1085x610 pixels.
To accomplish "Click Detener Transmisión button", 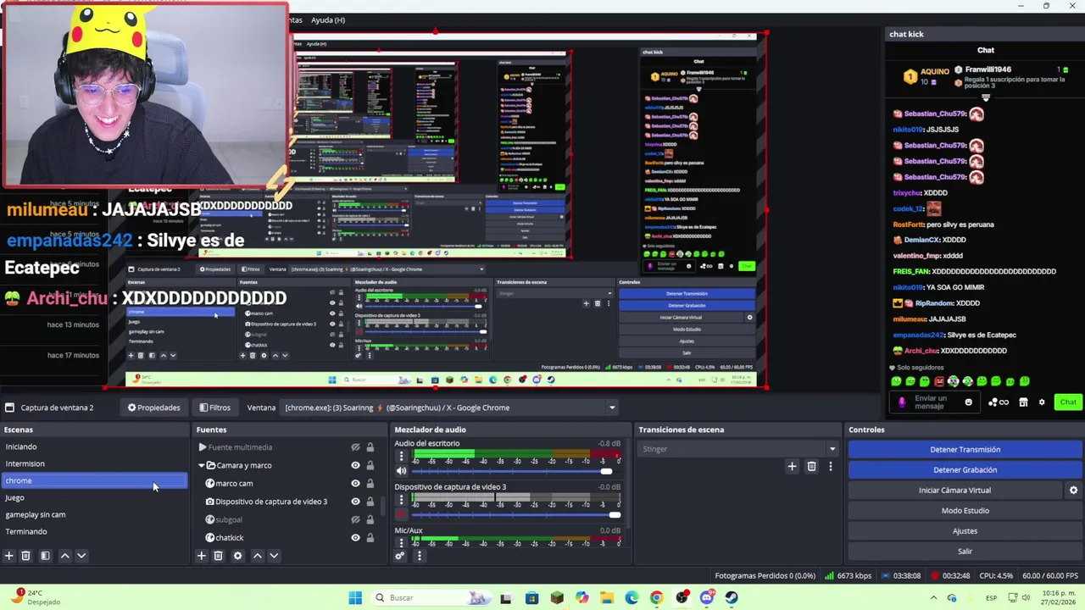I will click(x=965, y=450).
